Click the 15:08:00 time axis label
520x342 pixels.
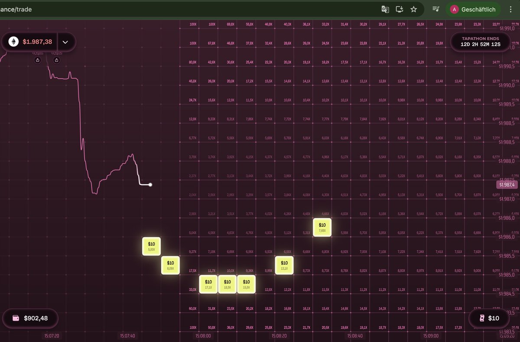coord(203,336)
